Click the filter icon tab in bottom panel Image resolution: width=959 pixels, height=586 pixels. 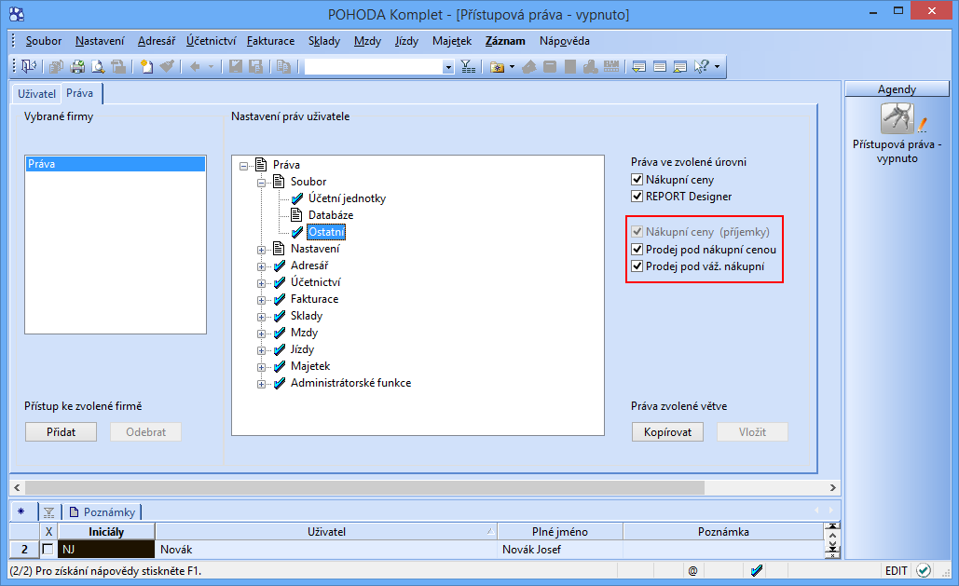(48, 512)
